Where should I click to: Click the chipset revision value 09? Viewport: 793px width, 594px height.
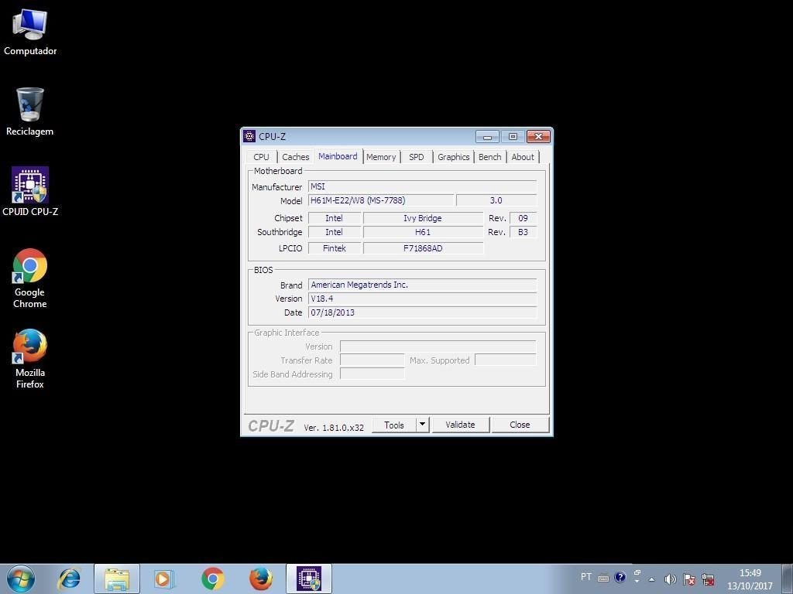click(x=523, y=218)
